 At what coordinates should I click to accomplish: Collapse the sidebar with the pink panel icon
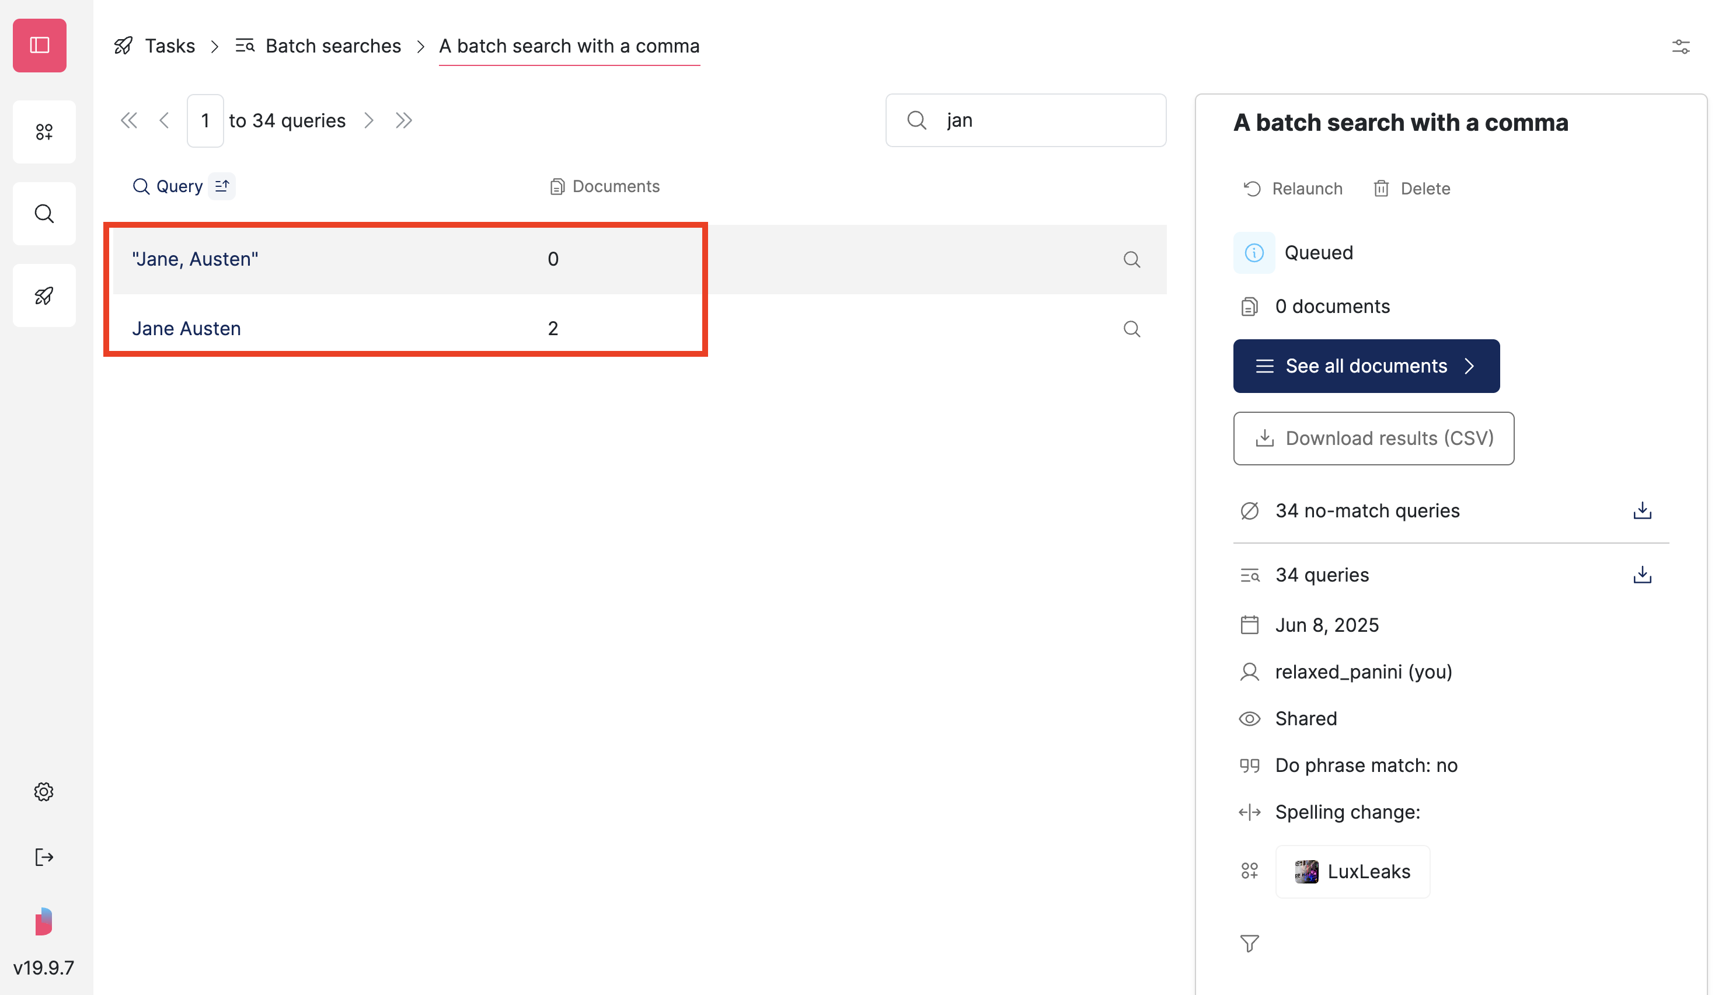point(39,45)
